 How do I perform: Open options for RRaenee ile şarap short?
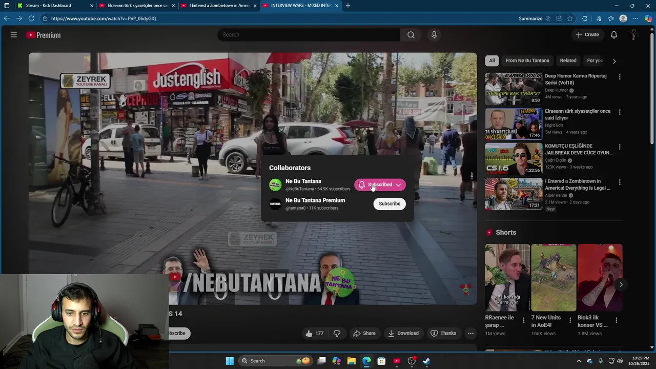click(523, 320)
